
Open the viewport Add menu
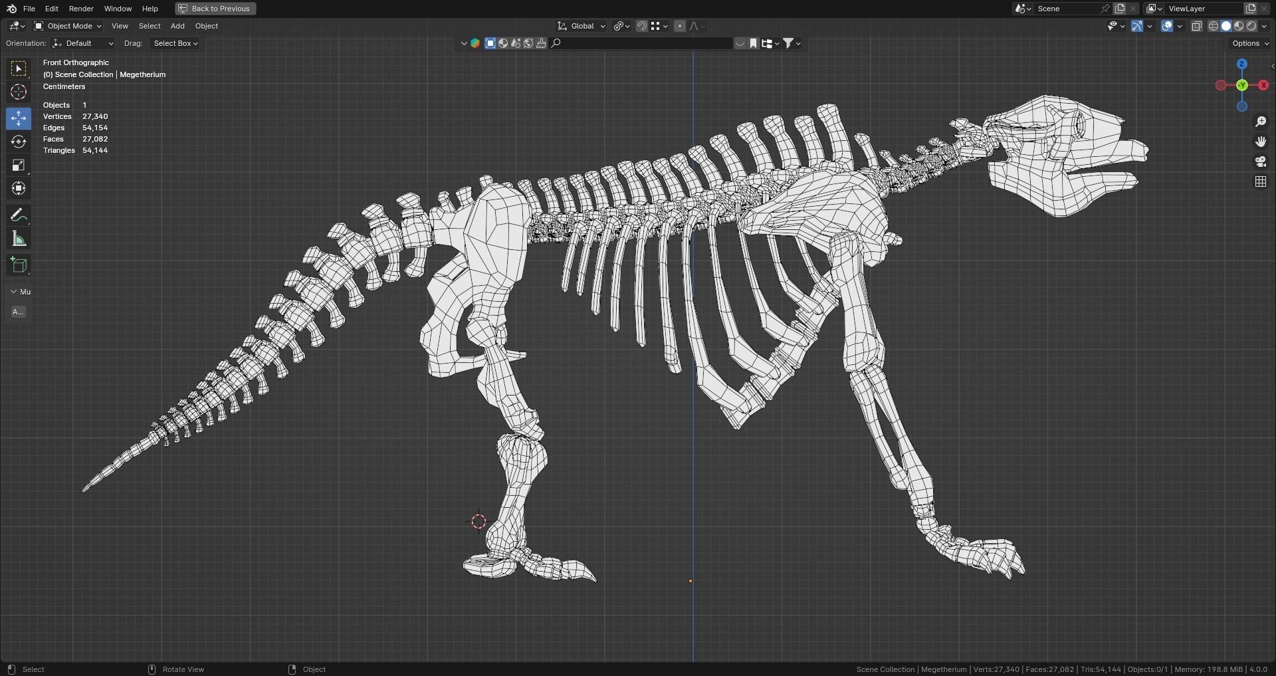(177, 26)
